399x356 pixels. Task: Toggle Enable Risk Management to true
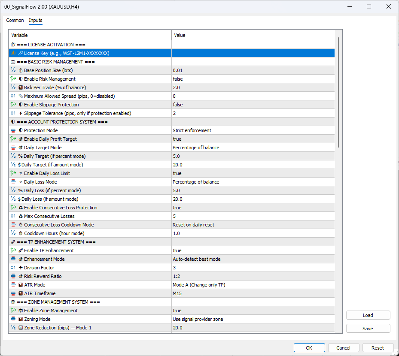click(x=253, y=79)
